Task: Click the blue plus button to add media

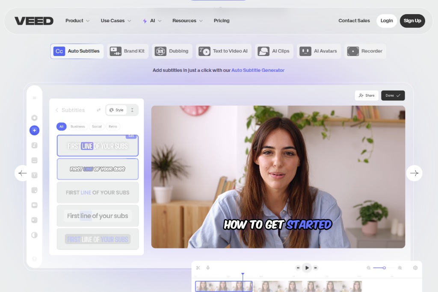Action: 34,130
